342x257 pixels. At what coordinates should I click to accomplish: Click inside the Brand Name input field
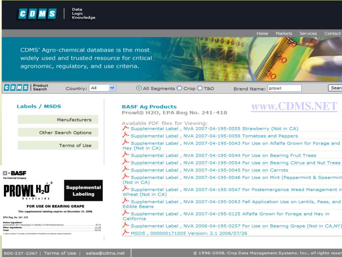coord(285,88)
